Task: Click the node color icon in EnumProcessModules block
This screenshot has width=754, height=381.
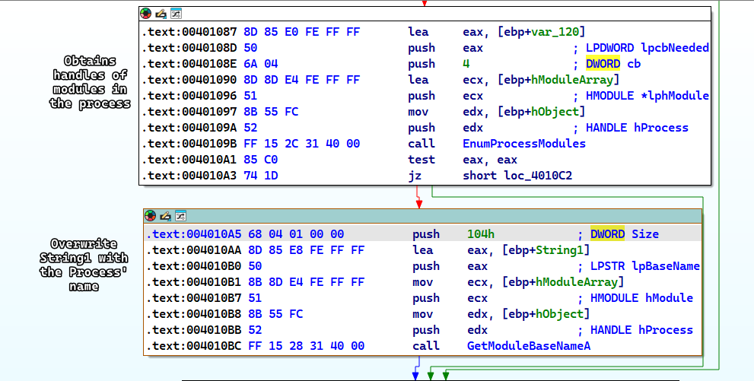Action: (146, 14)
